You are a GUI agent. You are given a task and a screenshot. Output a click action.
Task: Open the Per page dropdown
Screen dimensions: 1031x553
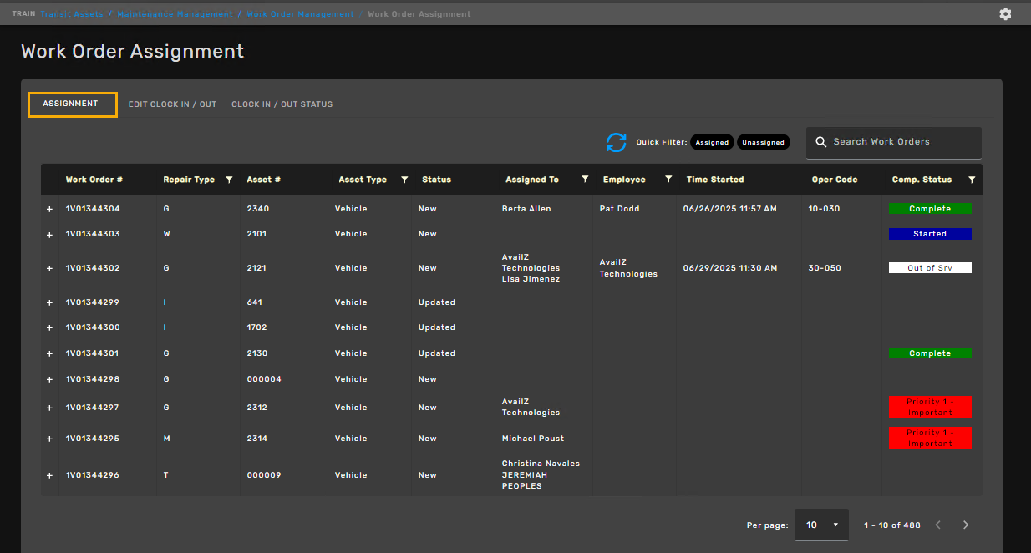[x=821, y=525]
